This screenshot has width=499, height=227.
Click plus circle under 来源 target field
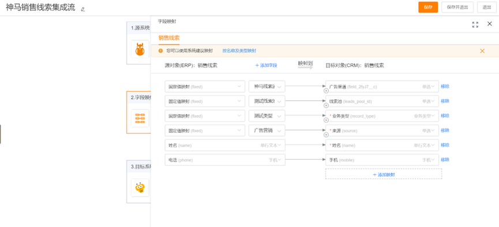pyautogui.click(x=326, y=135)
